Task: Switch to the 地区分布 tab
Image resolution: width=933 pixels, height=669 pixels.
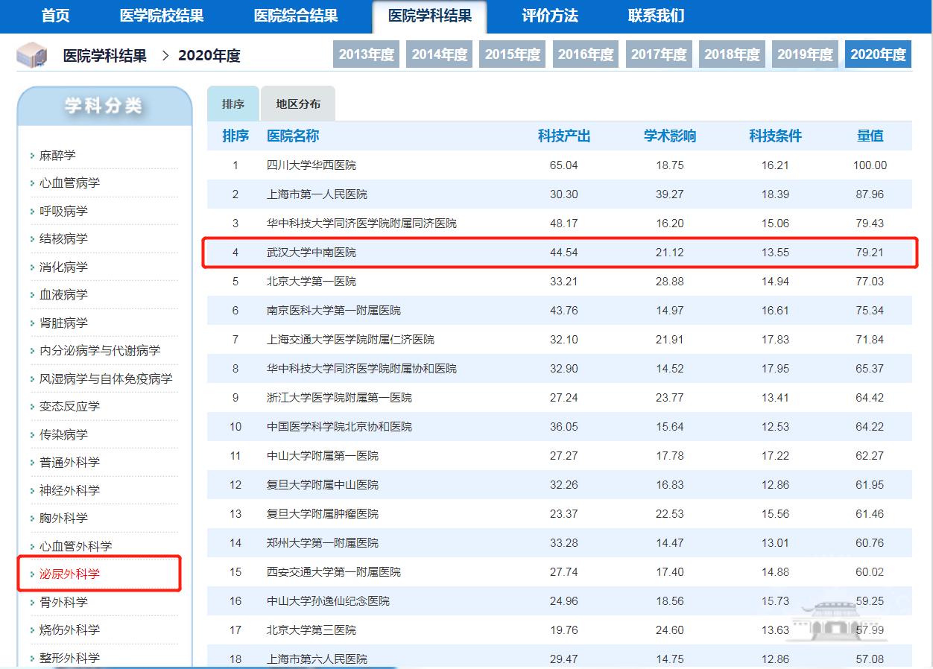Action: point(298,104)
